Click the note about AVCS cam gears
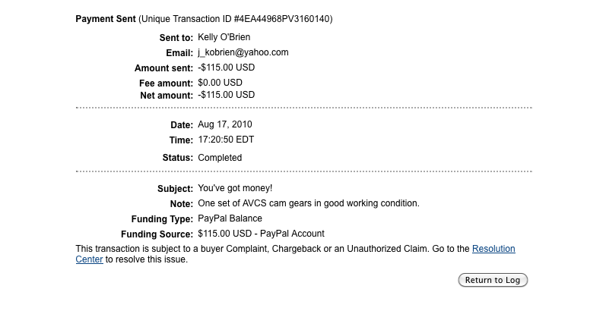Image resolution: width=606 pixels, height=311 pixels. coord(308,203)
